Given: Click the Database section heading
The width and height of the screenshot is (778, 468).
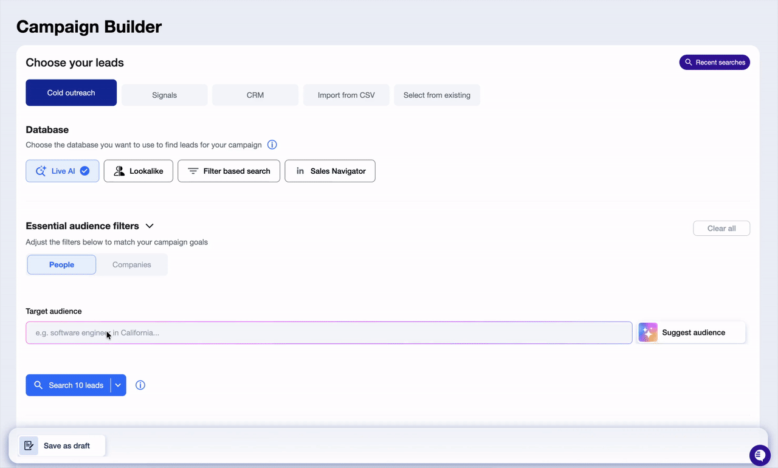Looking at the screenshot, I should click(47, 129).
